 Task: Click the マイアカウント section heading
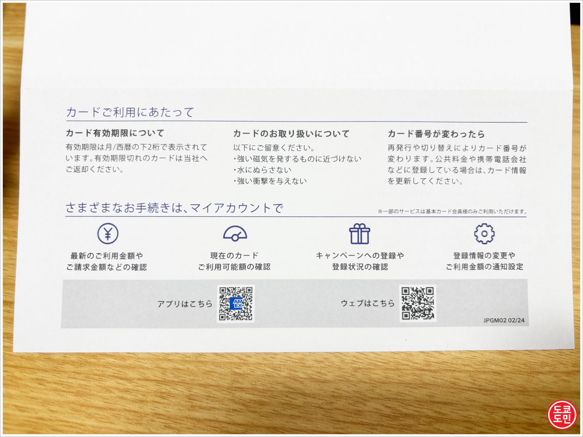pos(174,208)
